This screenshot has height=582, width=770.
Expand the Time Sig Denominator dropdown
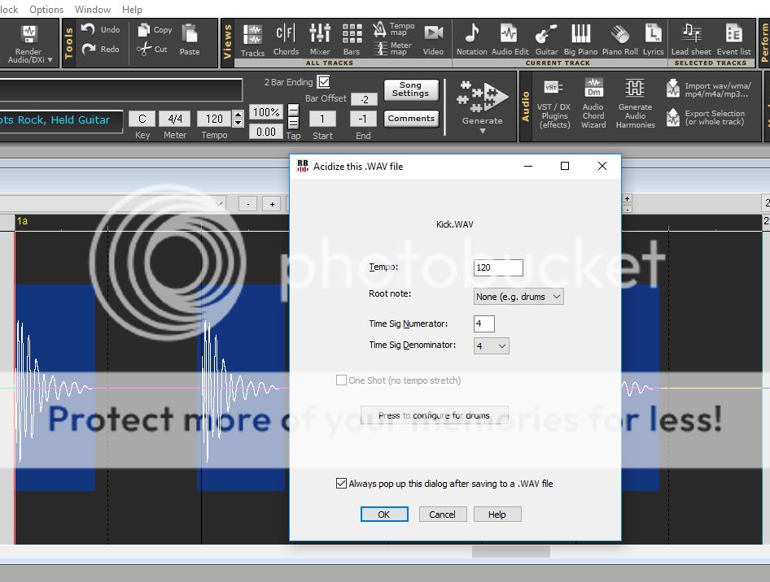(491, 345)
